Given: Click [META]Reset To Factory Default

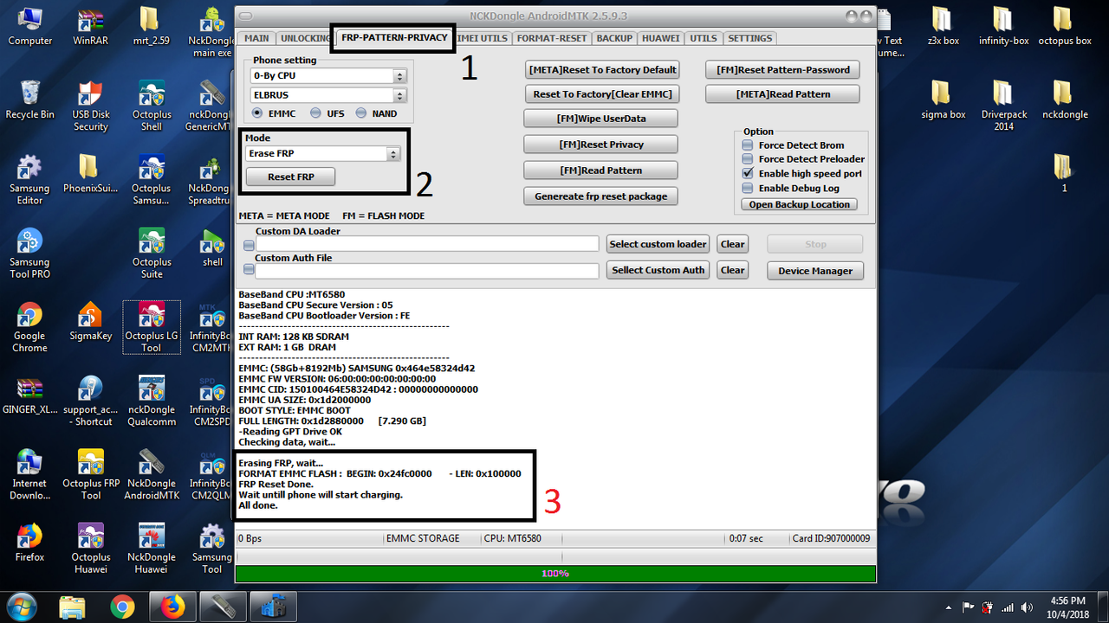Looking at the screenshot, I should [602, 69].
